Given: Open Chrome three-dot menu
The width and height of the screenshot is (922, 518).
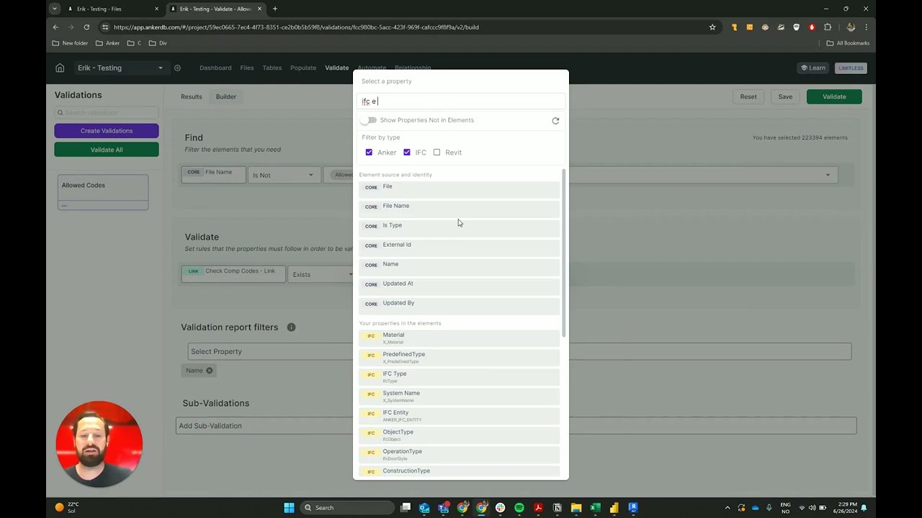Looking at the screenshot, I should 866,27.
